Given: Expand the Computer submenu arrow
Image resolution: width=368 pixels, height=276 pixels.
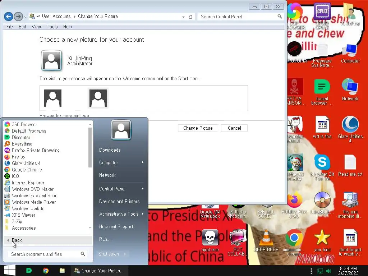Looking at the screenshot, I should click(142, 162).
